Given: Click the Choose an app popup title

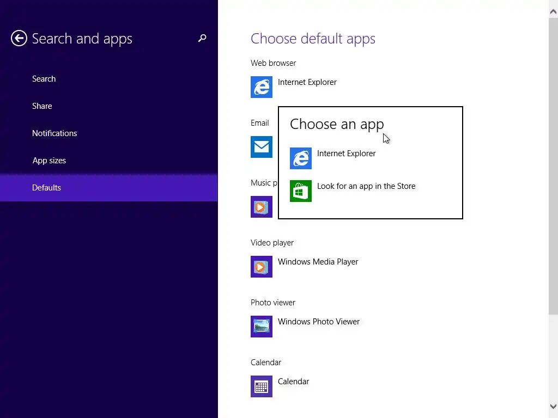Looking at the screenshot, I should (x=337, y=124).
